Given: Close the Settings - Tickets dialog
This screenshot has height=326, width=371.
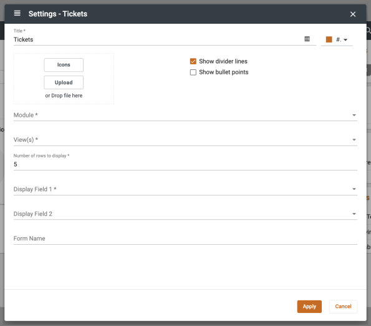Looking at the screenshot, I should click(x=353, y=14).
